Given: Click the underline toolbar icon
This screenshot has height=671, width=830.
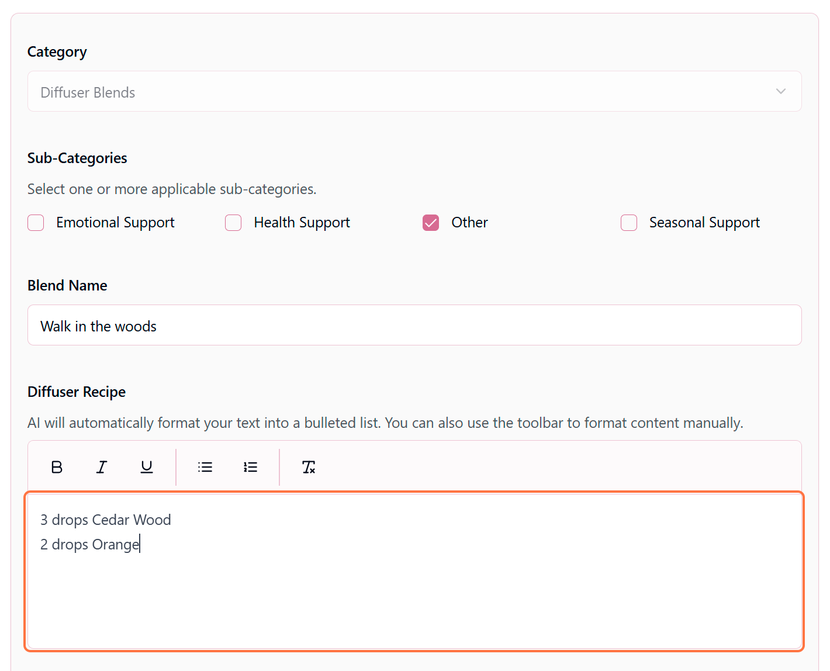Looking at the screenshot, I should (x=147, y=467).
